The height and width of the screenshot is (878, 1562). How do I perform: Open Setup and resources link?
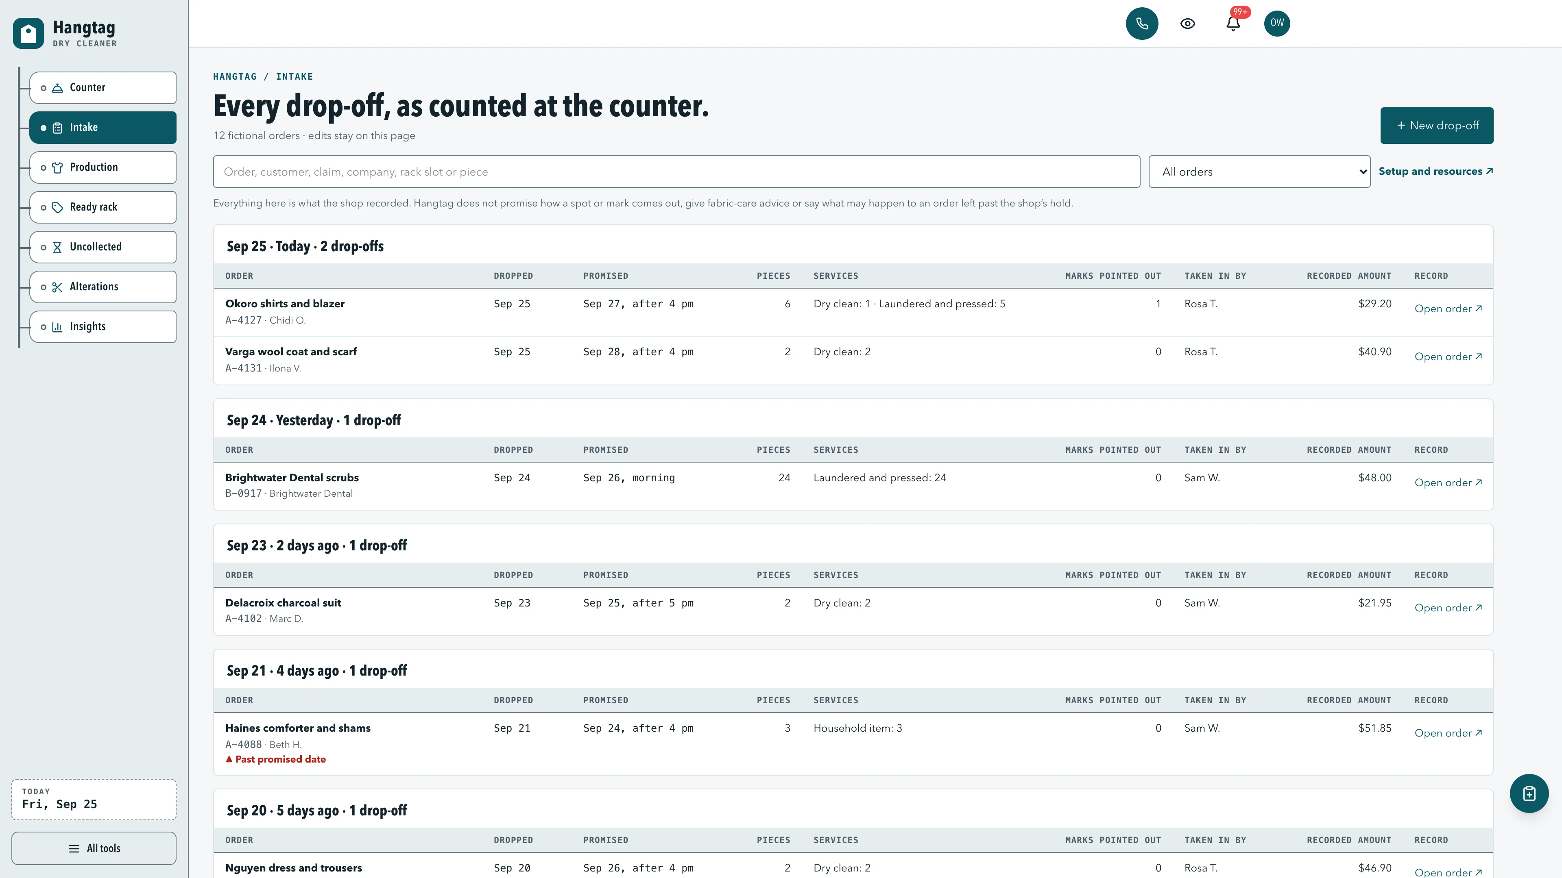[1435, 172]
